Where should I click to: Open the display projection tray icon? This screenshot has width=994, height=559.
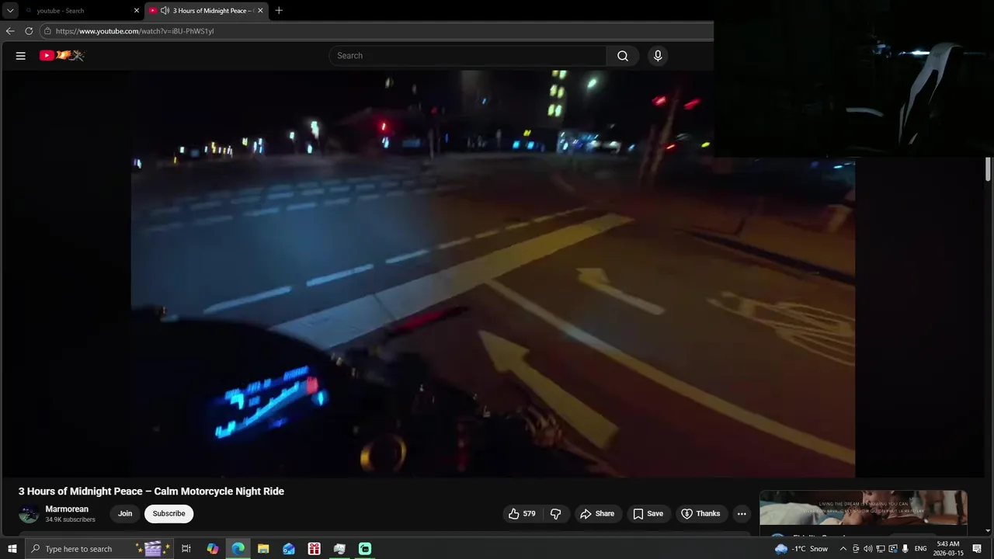893,549
